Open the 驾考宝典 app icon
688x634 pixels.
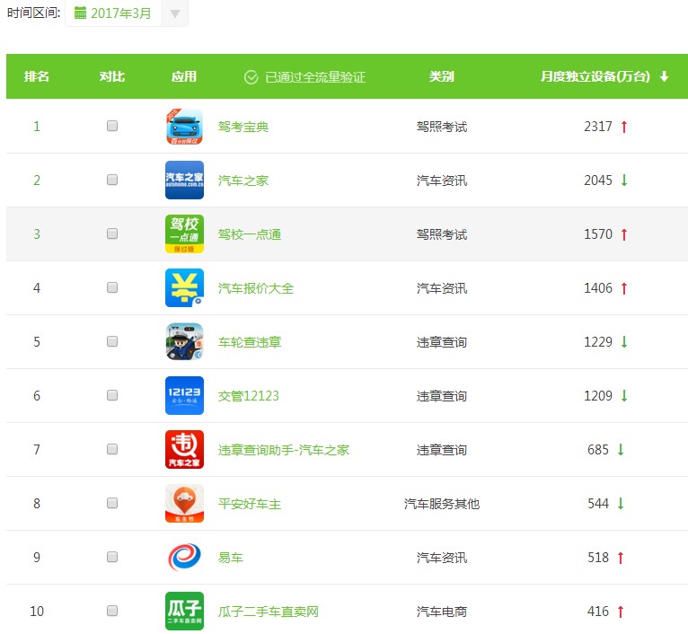pos(184,127)
